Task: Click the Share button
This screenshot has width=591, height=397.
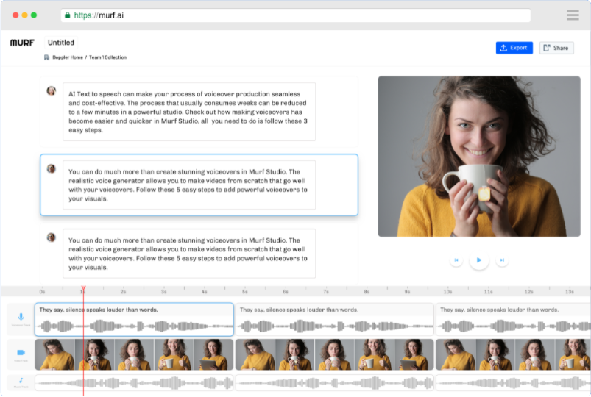Action: click(556, 48)
